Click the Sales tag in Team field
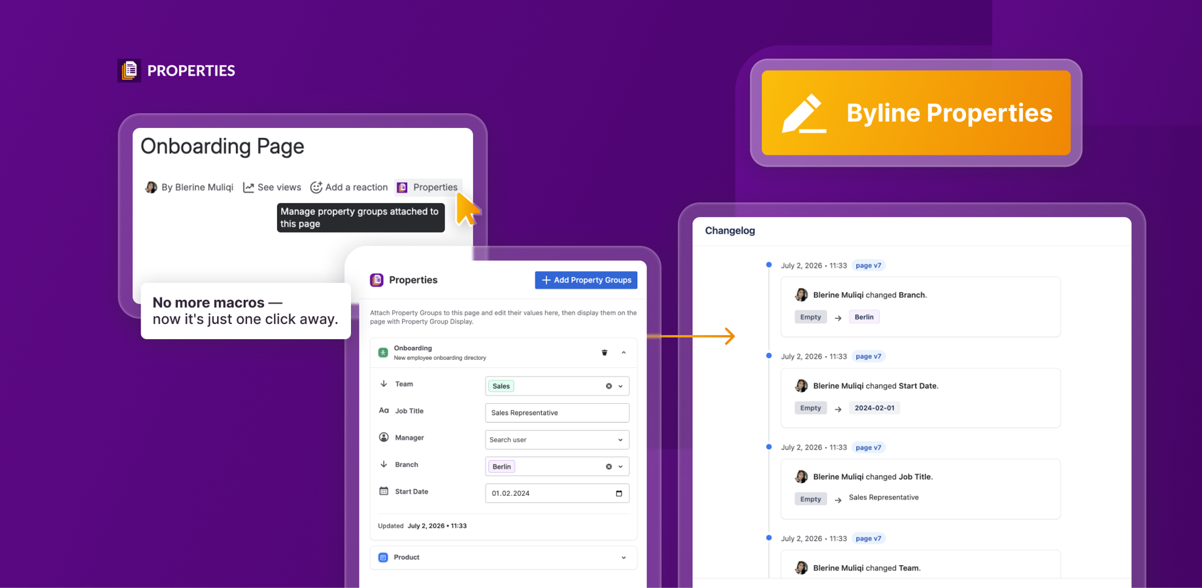 (x=501, y=386)
